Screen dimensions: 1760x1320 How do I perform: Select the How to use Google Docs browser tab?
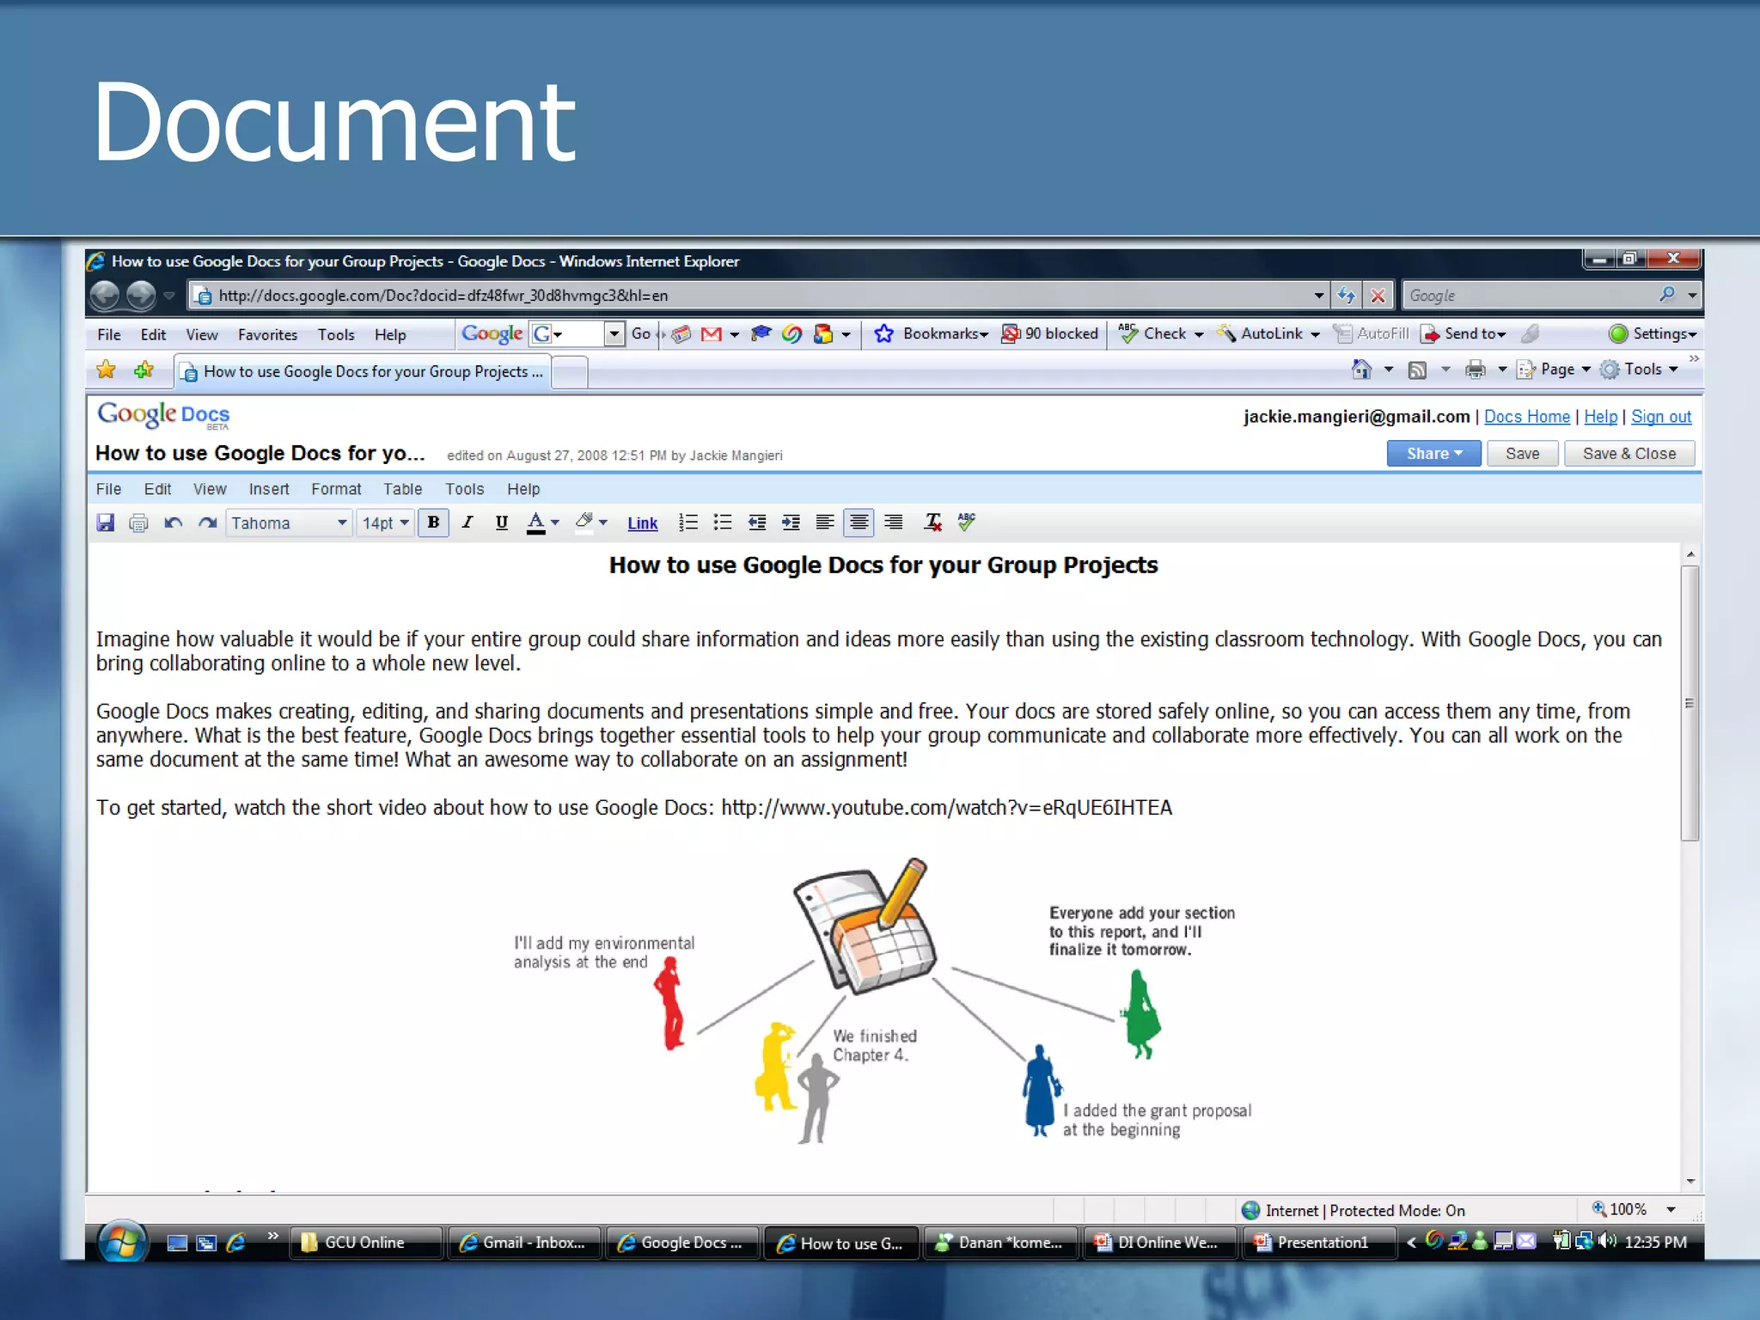[362, 371]
